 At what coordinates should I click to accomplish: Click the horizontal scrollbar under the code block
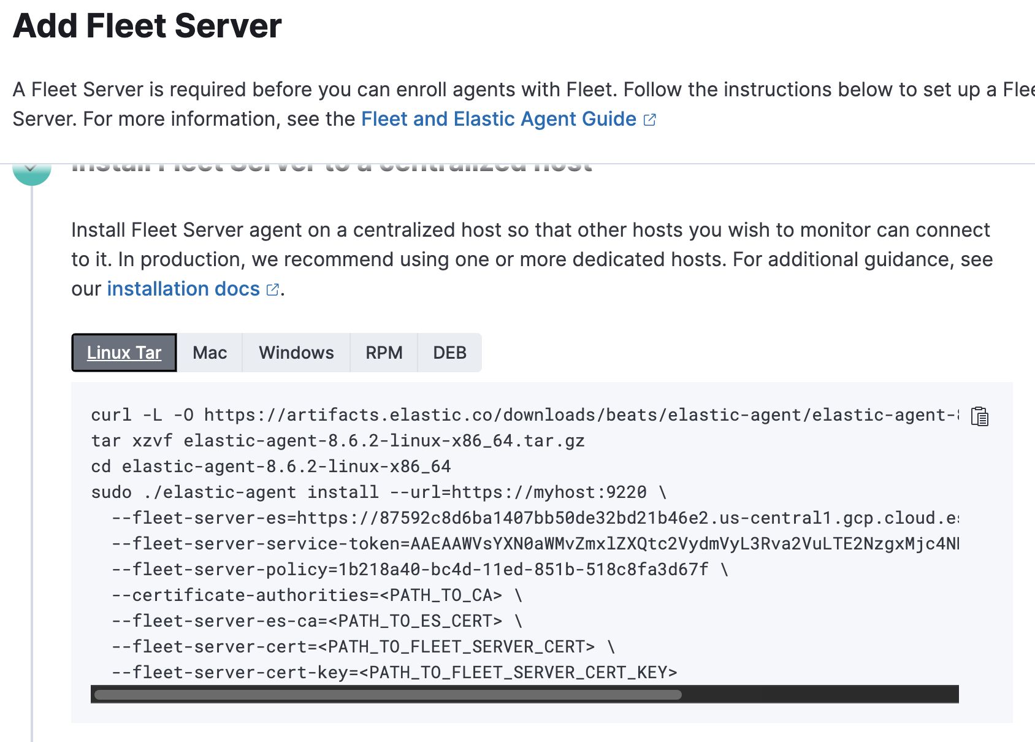tap(386, 694)
